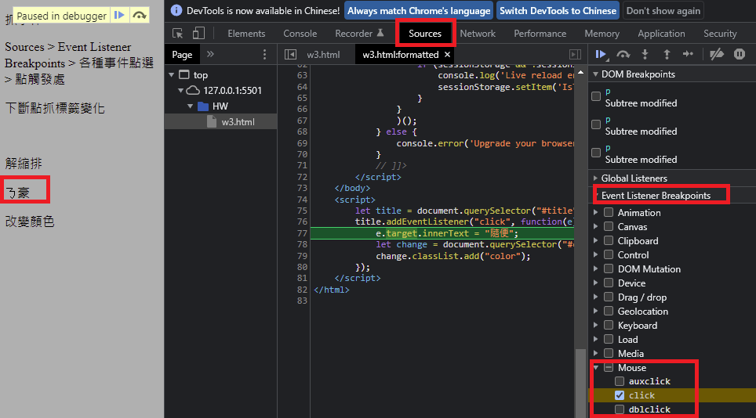Click the 改變顏色 text on page
This screenshot has height=418, width=756.
(x=30, y=222)
